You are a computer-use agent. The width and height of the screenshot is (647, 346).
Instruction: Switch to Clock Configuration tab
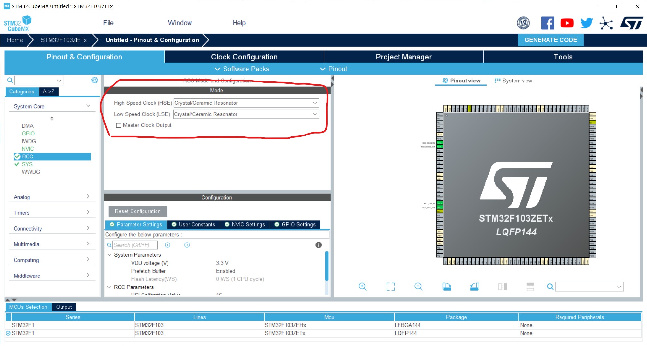[x=244, y=57]
